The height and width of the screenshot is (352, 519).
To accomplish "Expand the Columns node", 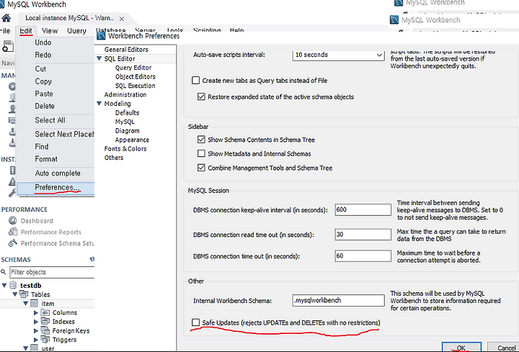I will (x=36, y=312).
